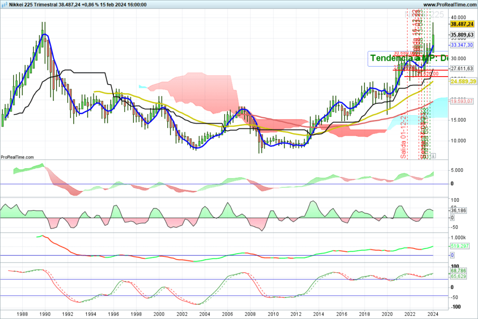The image size is (478, 319).
Task: Click the 5.000 scale value of the first indicator
Action: pyautogui.click(x=457, y=170)
